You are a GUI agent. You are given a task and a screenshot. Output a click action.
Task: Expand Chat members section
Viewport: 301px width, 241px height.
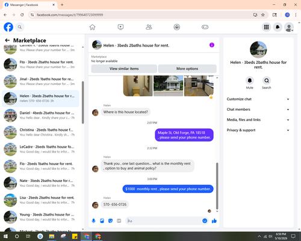click(x=258, y=110)
